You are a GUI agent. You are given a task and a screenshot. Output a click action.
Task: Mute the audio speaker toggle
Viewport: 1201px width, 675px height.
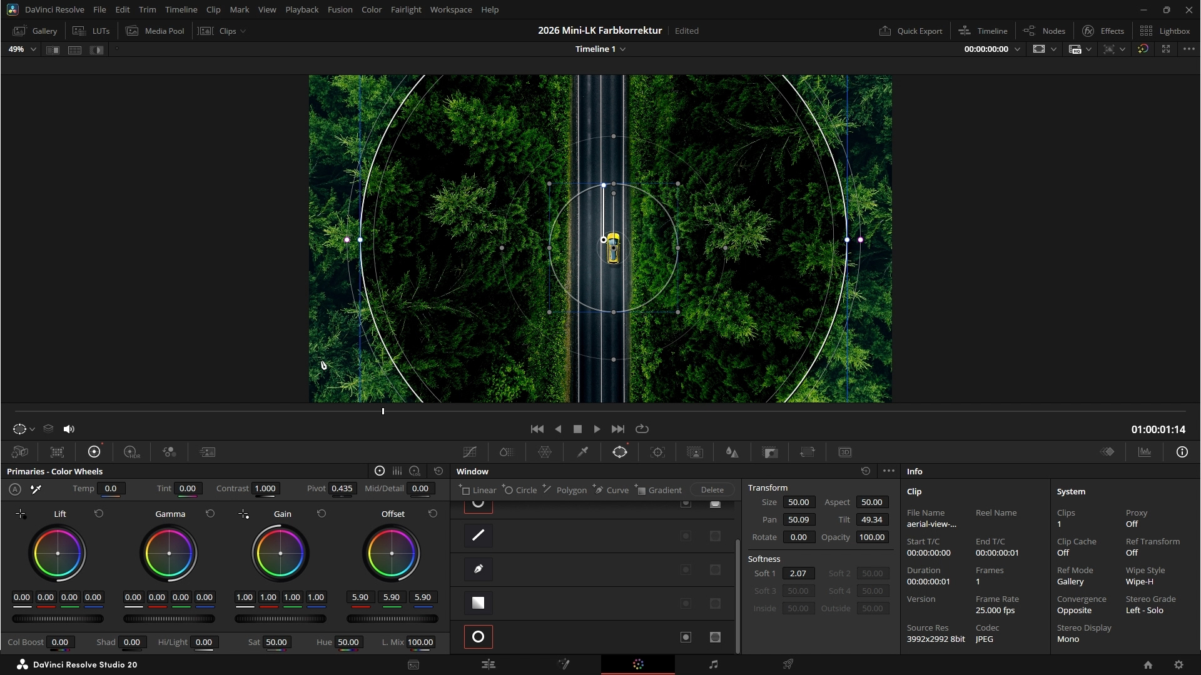[69, 429]
